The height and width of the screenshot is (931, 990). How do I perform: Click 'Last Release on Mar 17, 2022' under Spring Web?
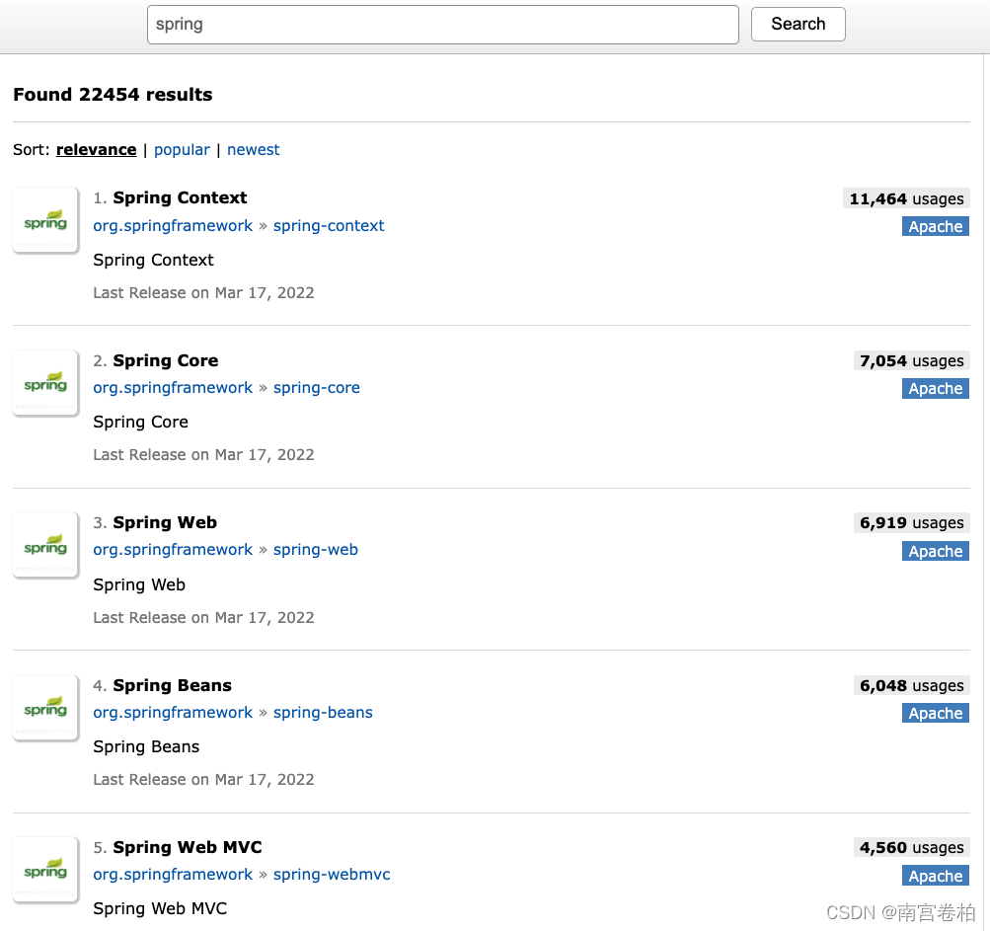(x=204, y=618)
